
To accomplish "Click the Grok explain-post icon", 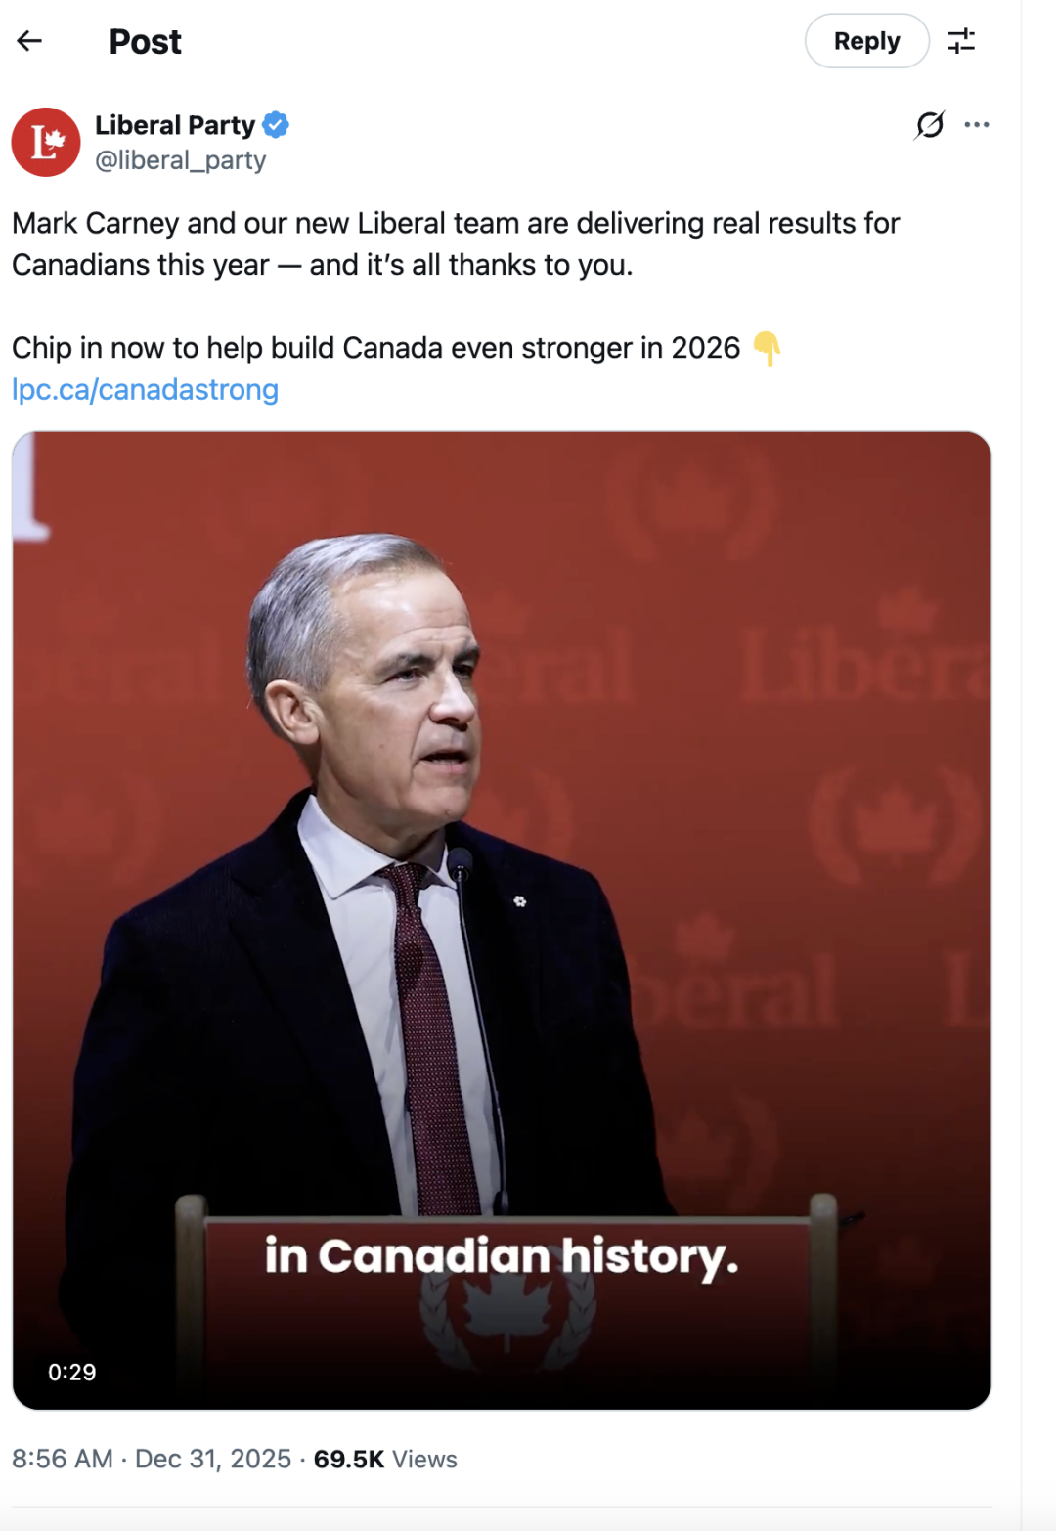I will [x=930, y=125].
